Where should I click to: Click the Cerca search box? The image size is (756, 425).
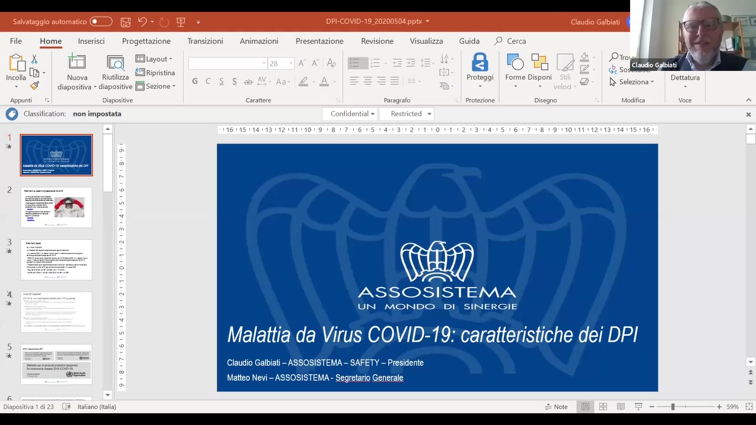point(510,41)
